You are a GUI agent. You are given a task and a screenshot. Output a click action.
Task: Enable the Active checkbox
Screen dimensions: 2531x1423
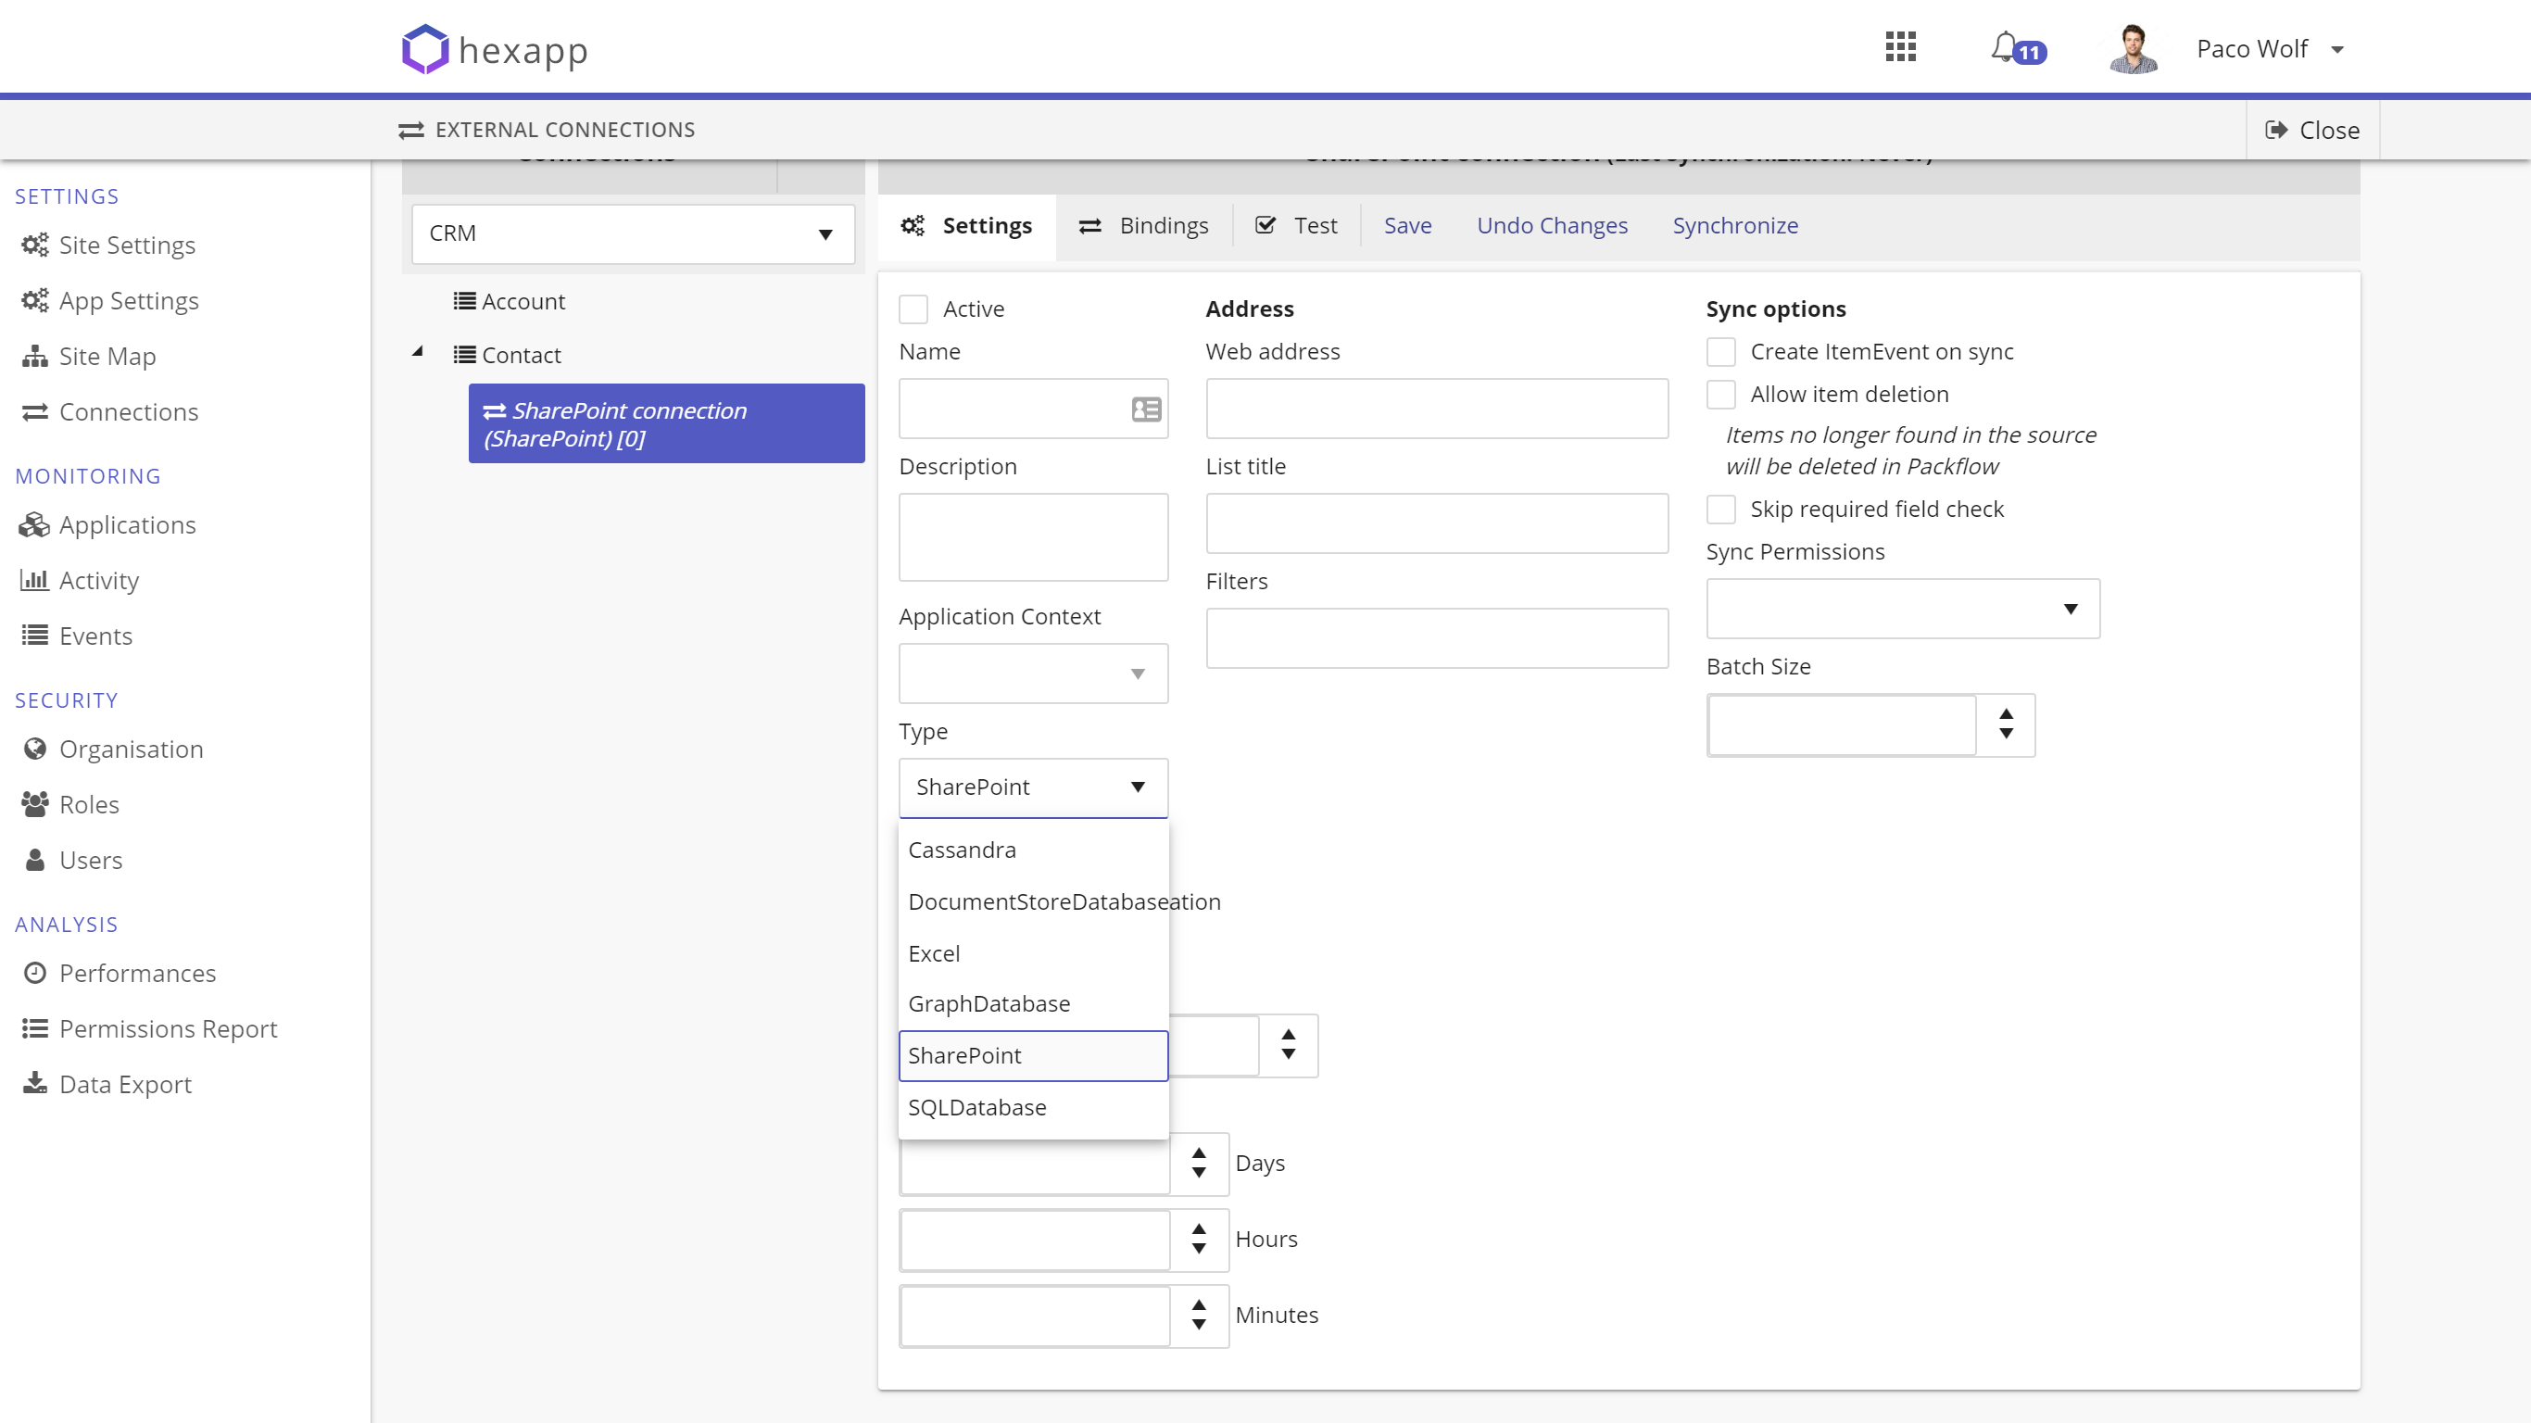[913, 309]
